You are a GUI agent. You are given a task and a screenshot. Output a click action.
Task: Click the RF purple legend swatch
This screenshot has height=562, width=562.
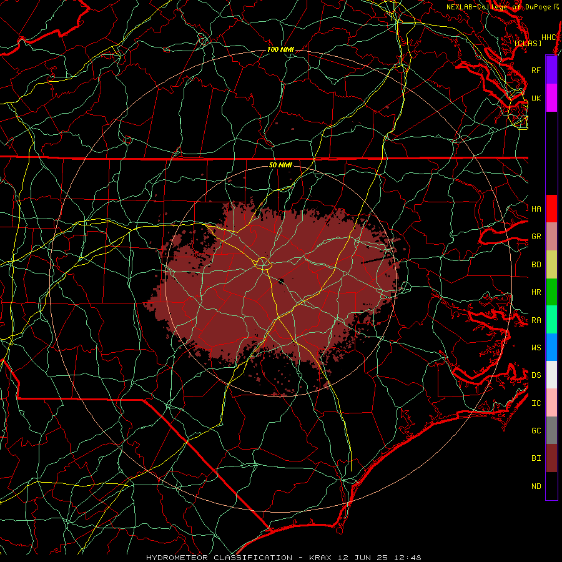551,70
